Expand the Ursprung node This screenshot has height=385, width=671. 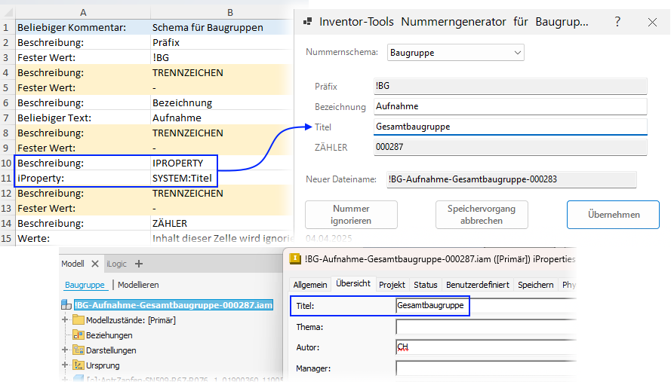coord(65,365)
